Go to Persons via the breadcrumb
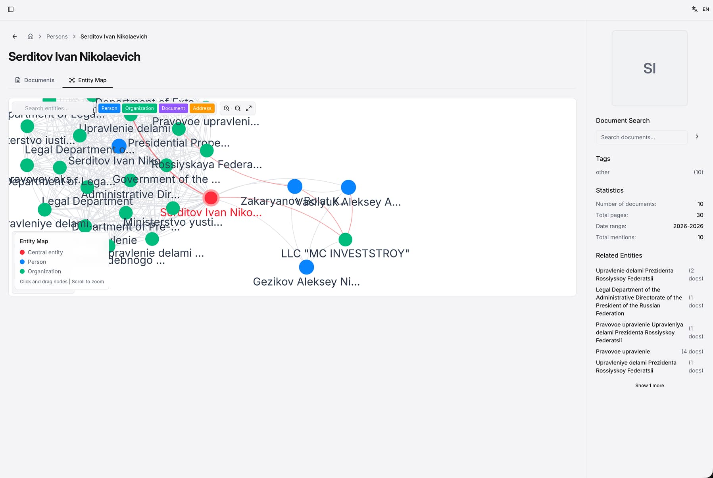This screenshot has width=713, height=478. pyautogui.click(x=57, y=36)
